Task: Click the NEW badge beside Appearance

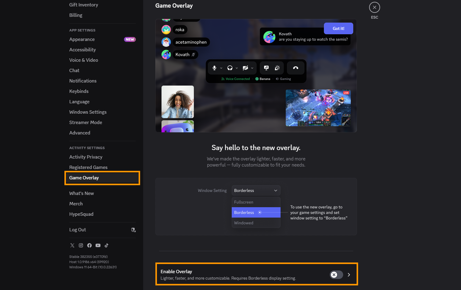Action: 130,39
